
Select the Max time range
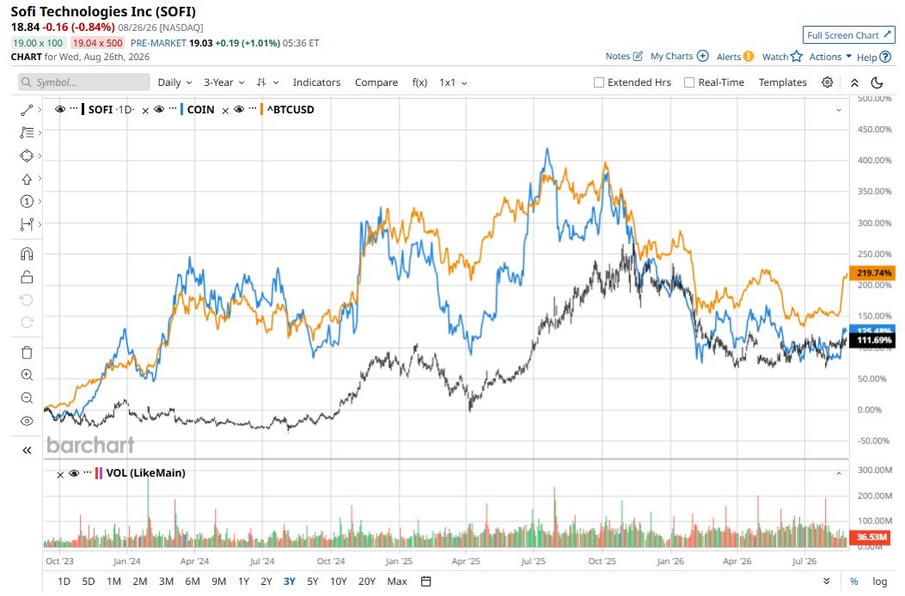point(397,581)
